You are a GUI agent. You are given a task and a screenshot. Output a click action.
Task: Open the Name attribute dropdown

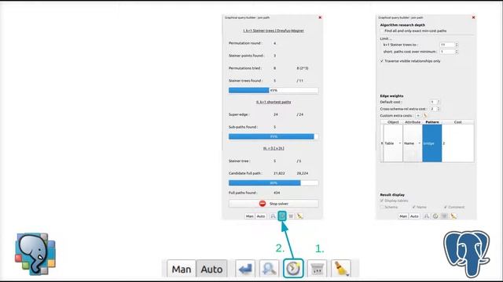coord(412,143)
